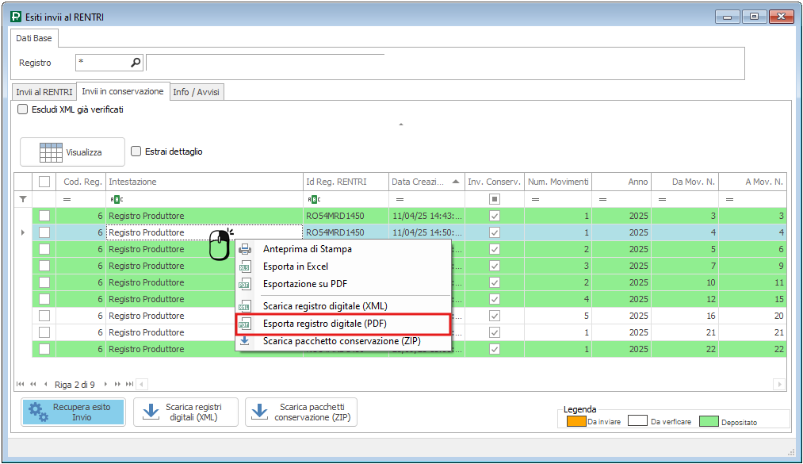The width and height of the screenshot is (803, 464).
Task: Click the grid icon on the Visualizza button
Action: [51, 152]
